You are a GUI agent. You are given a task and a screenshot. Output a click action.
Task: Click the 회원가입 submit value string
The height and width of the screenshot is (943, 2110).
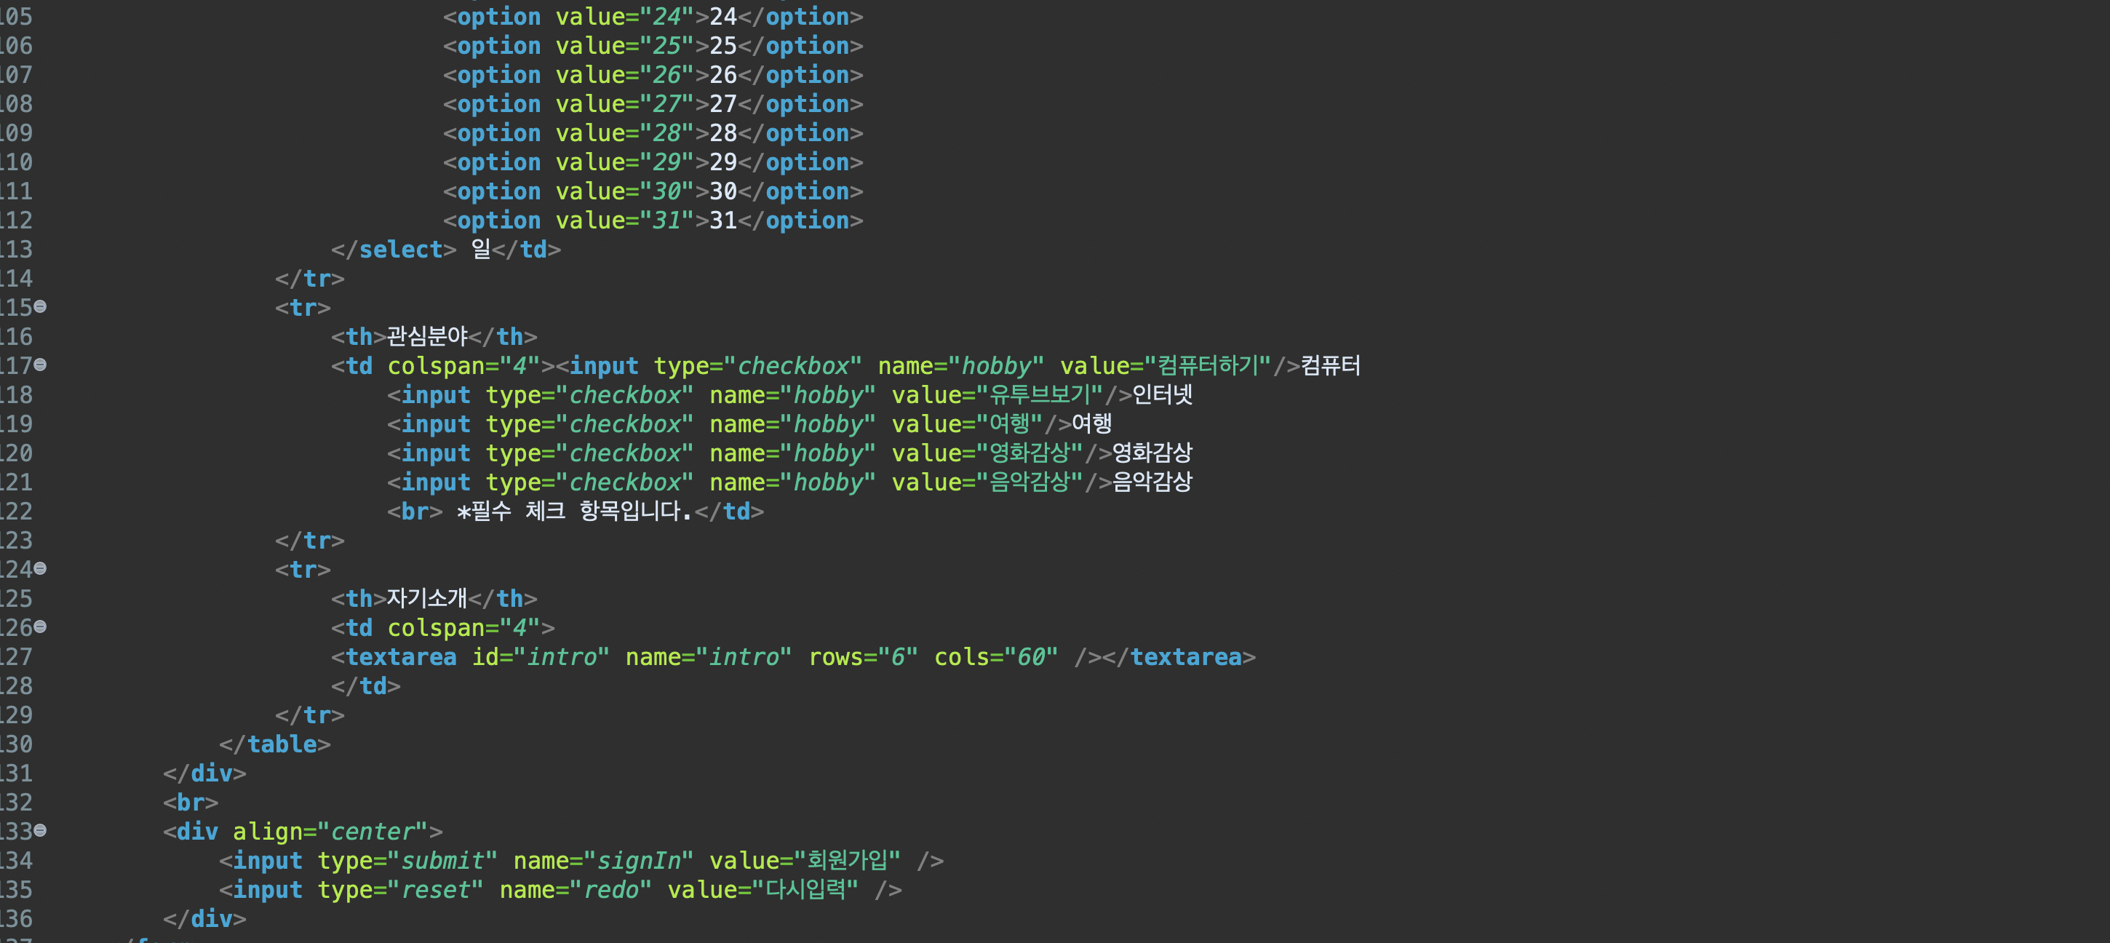point(847,860)
